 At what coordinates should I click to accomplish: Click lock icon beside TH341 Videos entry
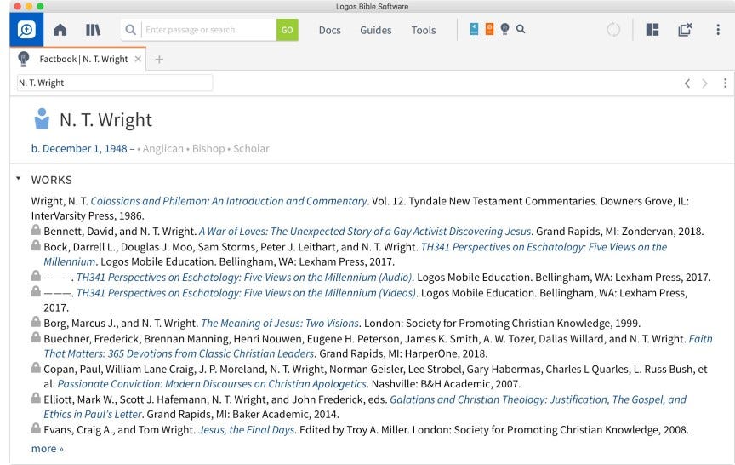(36, 291)
